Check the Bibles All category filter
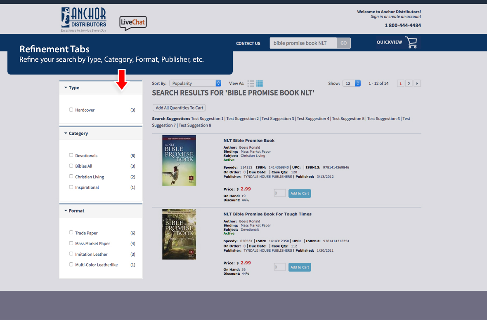Image resolution: width=487 pixels, height=320 pixels. point(71,166)
